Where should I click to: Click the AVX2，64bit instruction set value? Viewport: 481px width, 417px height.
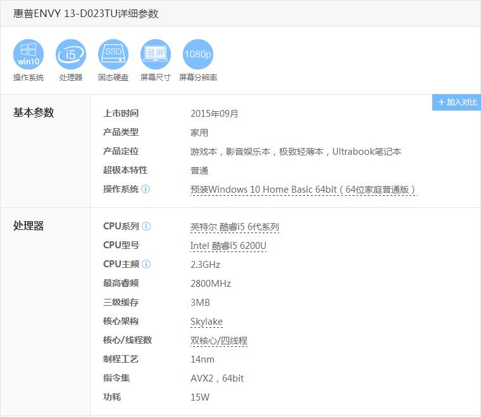[217, 378]
